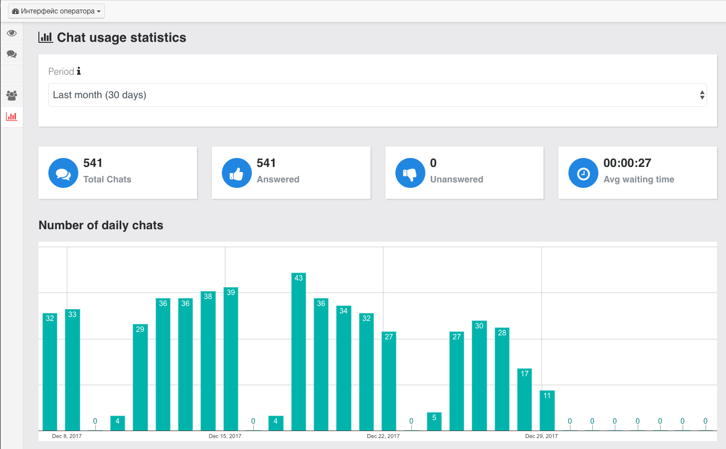Click the 541 Total Chats number
The height and width of the screenshot is (449, 726).
click(x=93, y=163)
